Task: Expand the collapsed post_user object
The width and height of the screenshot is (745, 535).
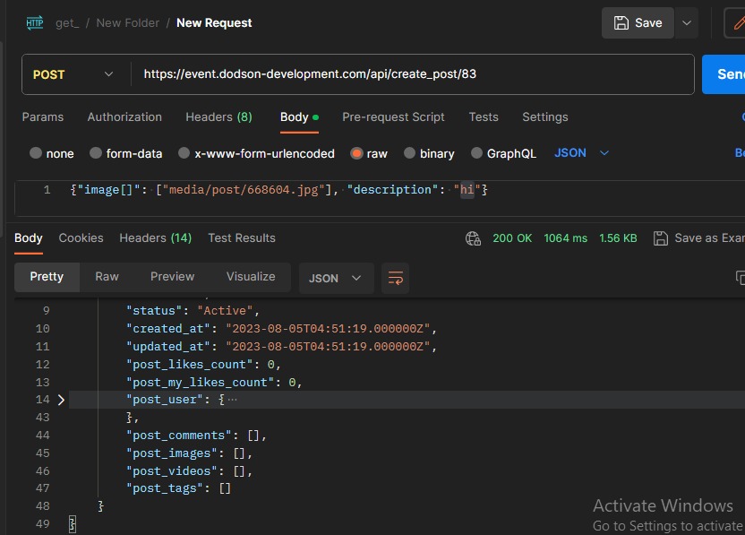Action: pos(61,400)
